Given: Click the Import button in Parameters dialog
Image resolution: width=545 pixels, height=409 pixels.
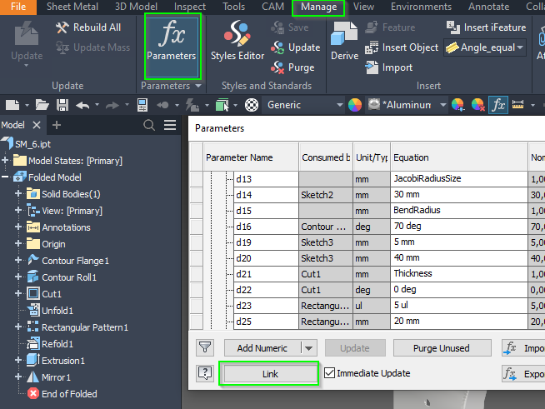Looking at the screenshot, I should pyautogui.click(x=523, y=348).
